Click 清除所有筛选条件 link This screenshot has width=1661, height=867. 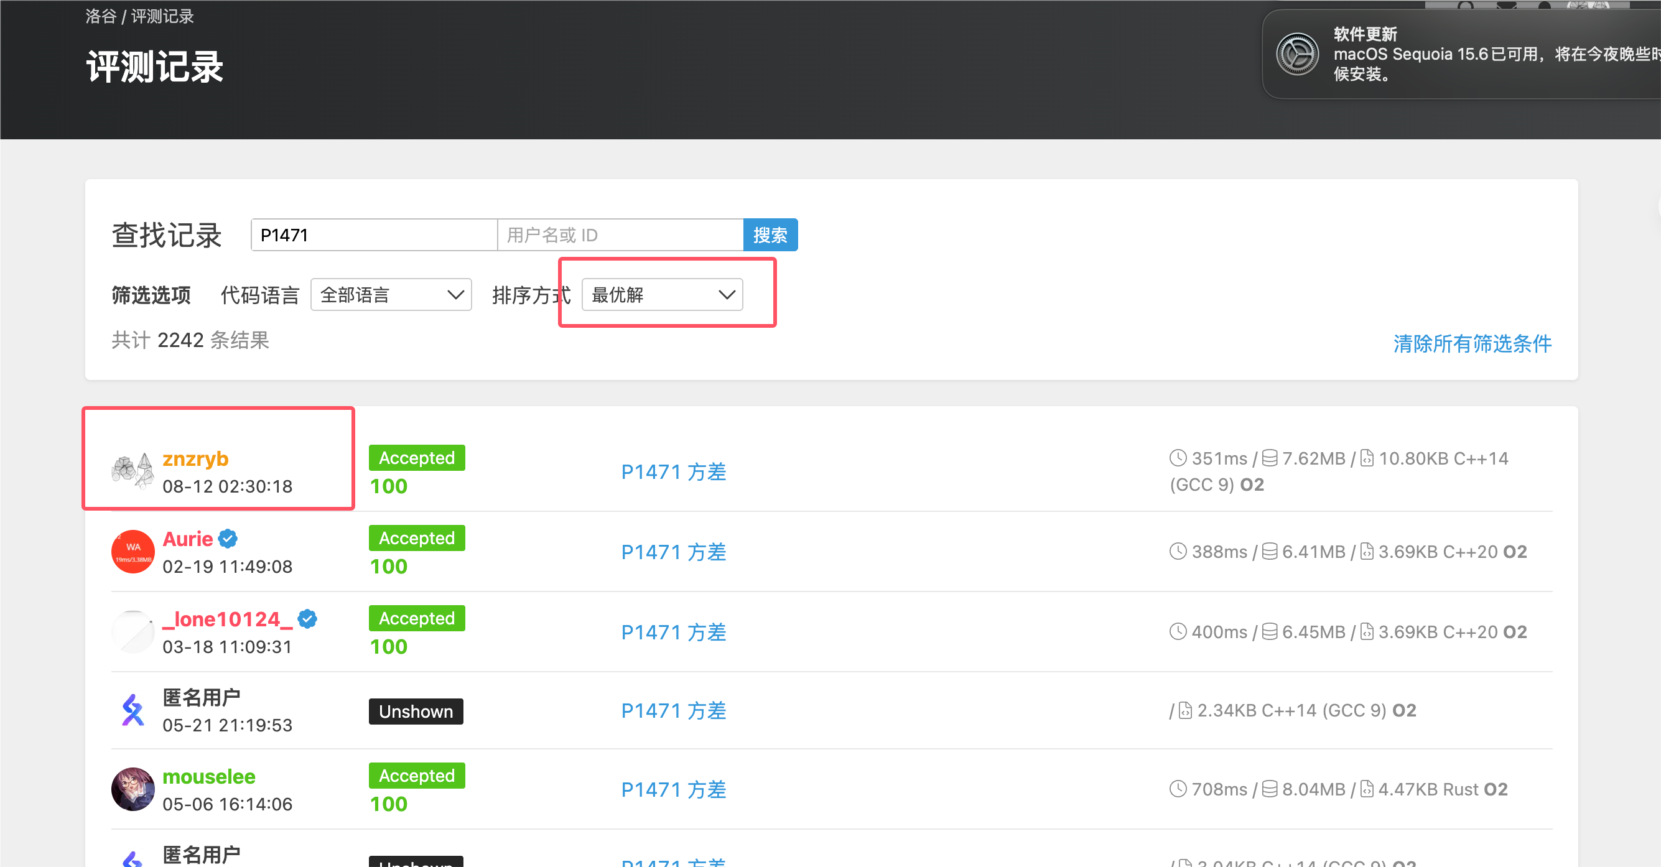(x=1472, y=343)
